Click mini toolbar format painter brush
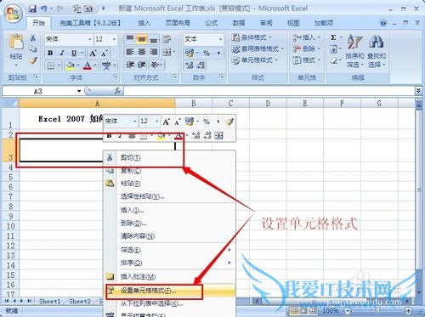The height and width of the screenshot is (317, 425). [229, 122]
